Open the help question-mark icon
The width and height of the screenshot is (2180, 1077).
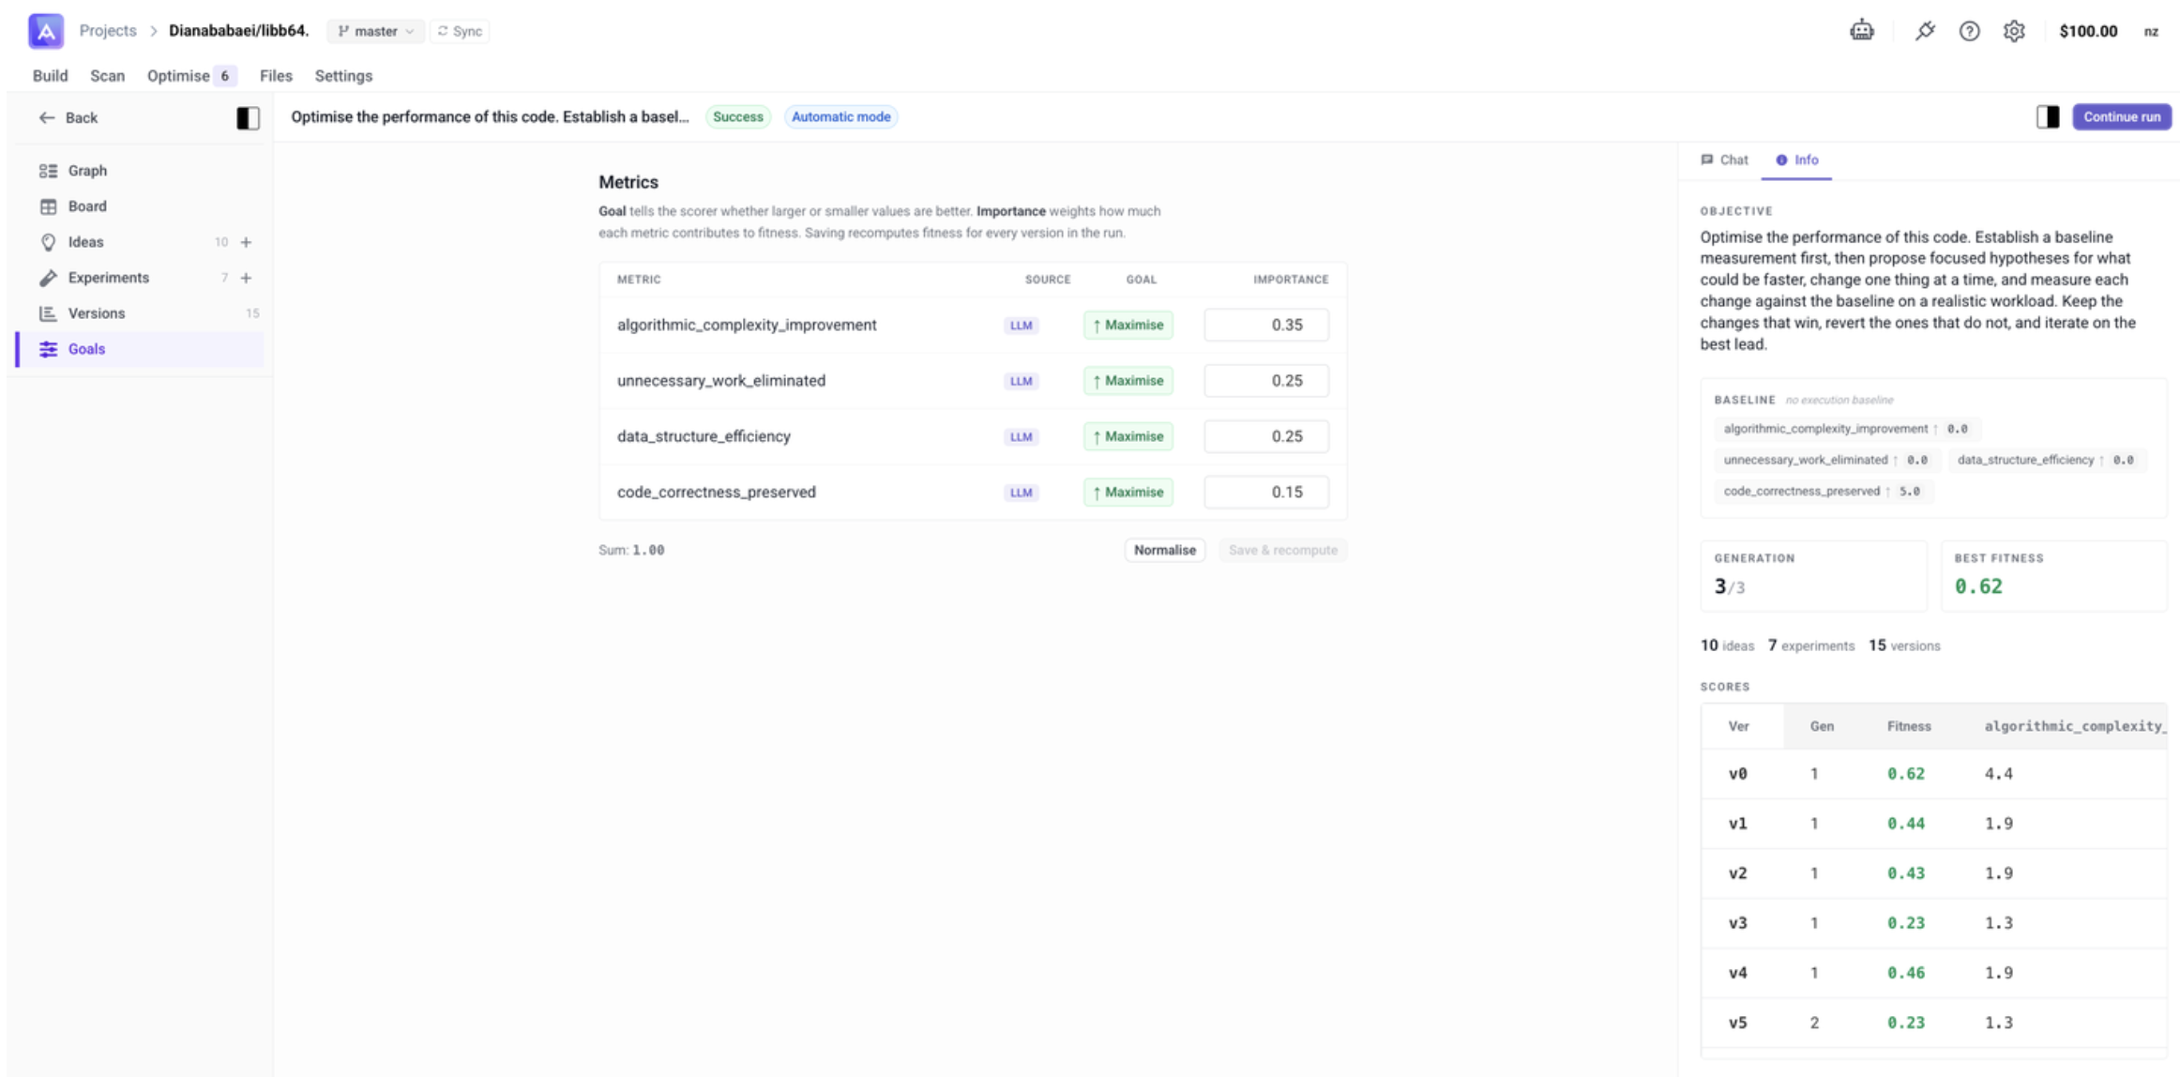pos(1969,31)
